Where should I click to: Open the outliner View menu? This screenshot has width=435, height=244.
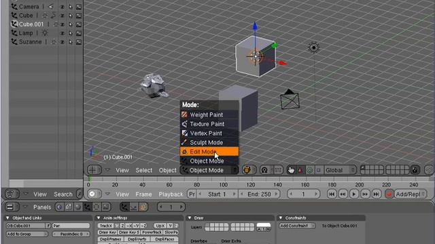[x=40, y=195]
